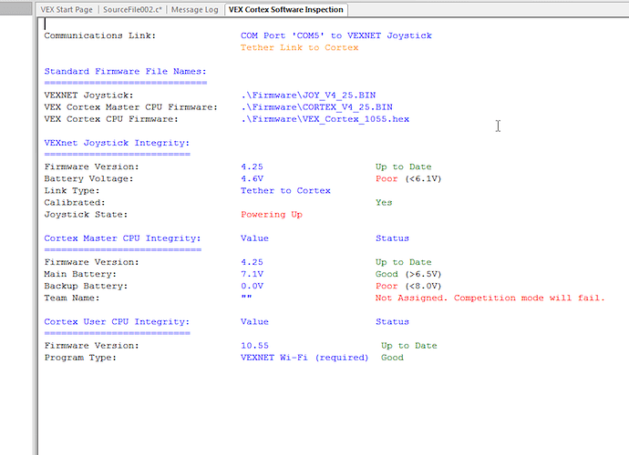Click the COM Port 'COM5' to VEXNET Joystick text
The height and width of the screenshot is (455, 629).
click(336, 35)
